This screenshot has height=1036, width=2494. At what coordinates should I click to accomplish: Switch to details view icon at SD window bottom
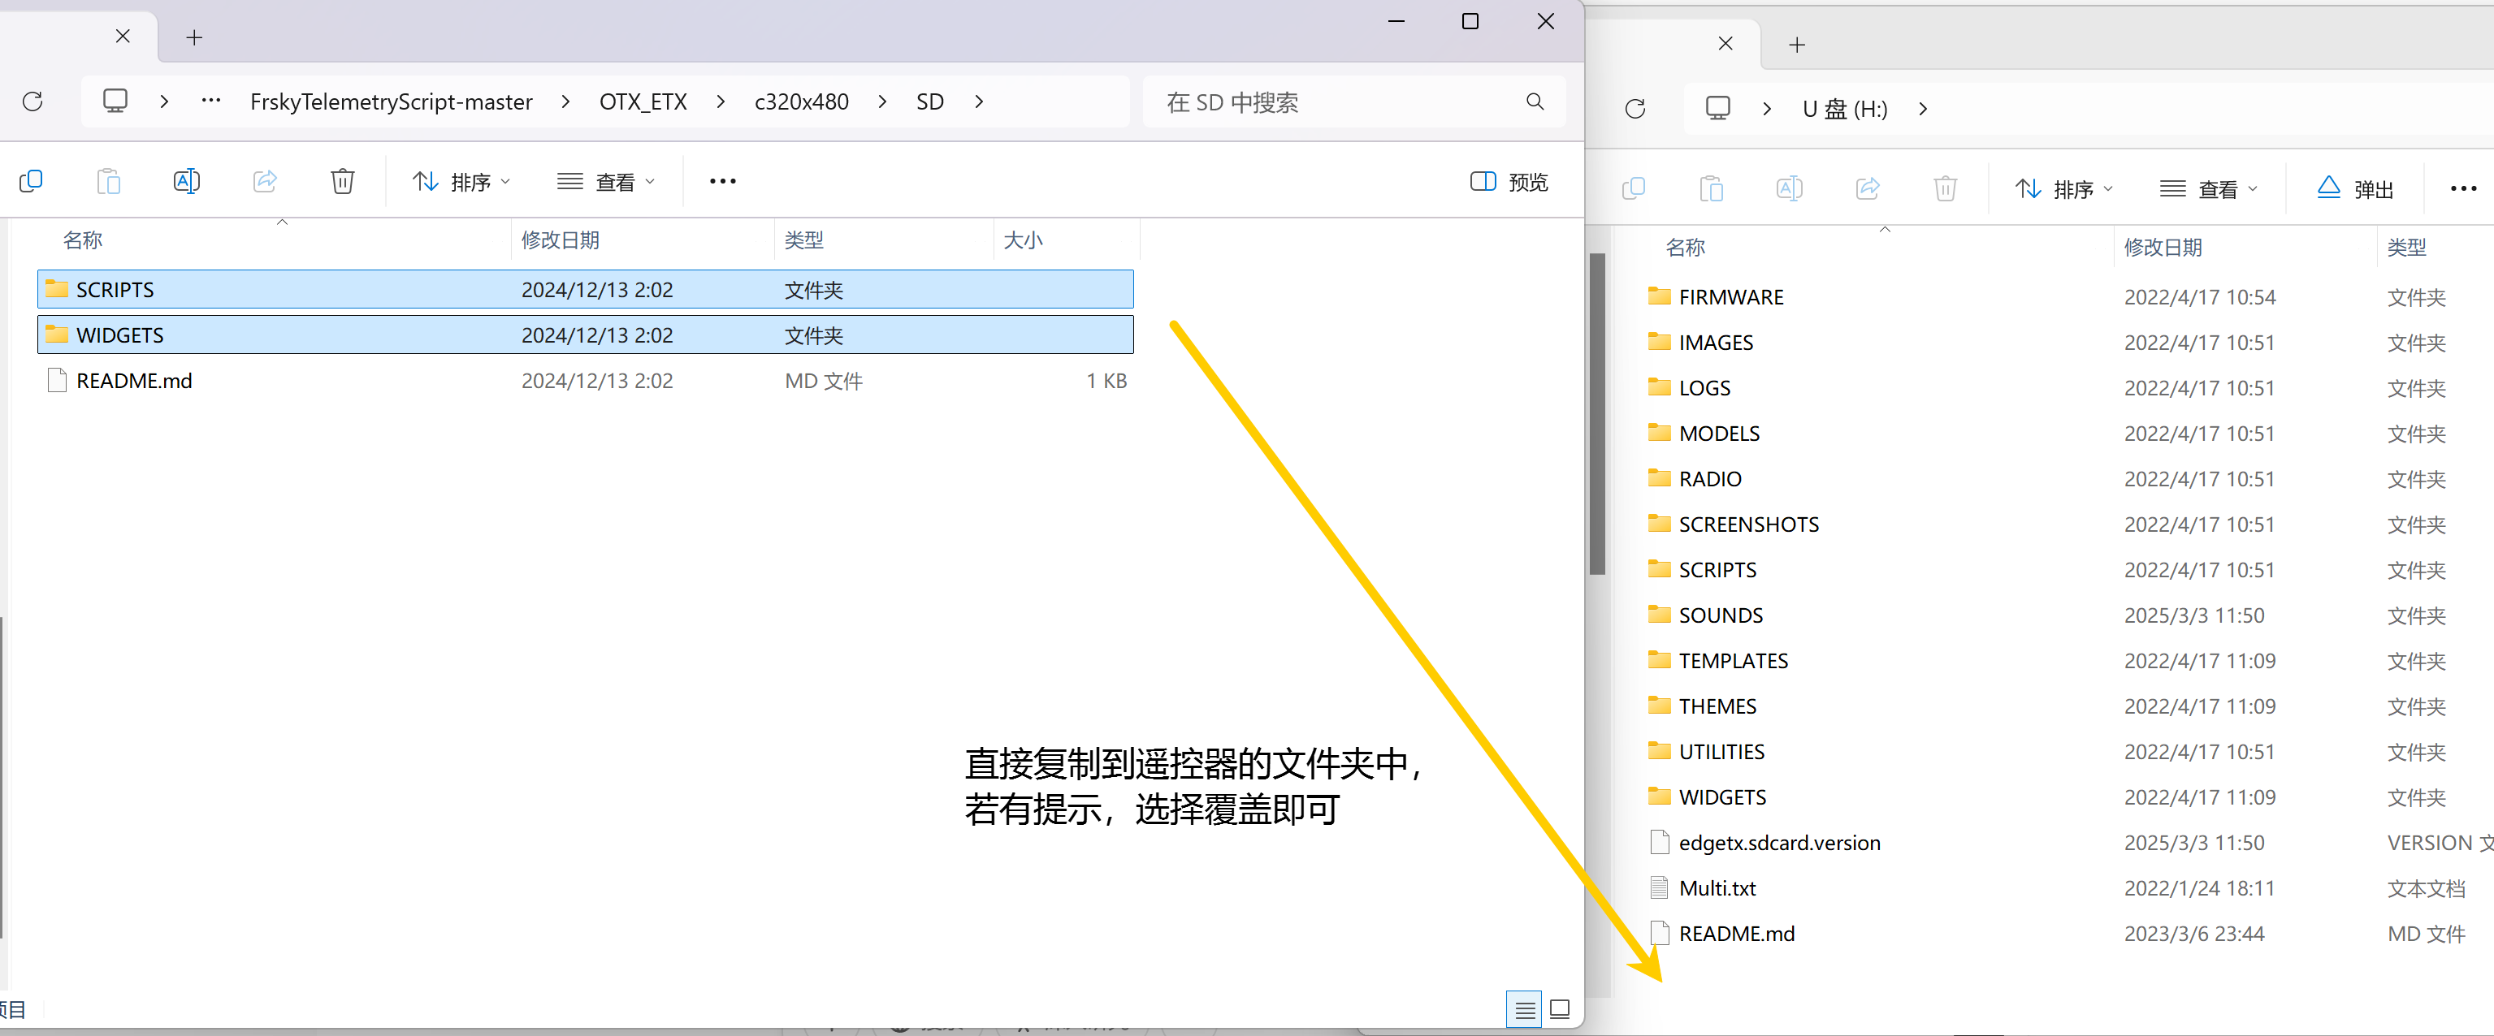pos(1524,1010)
